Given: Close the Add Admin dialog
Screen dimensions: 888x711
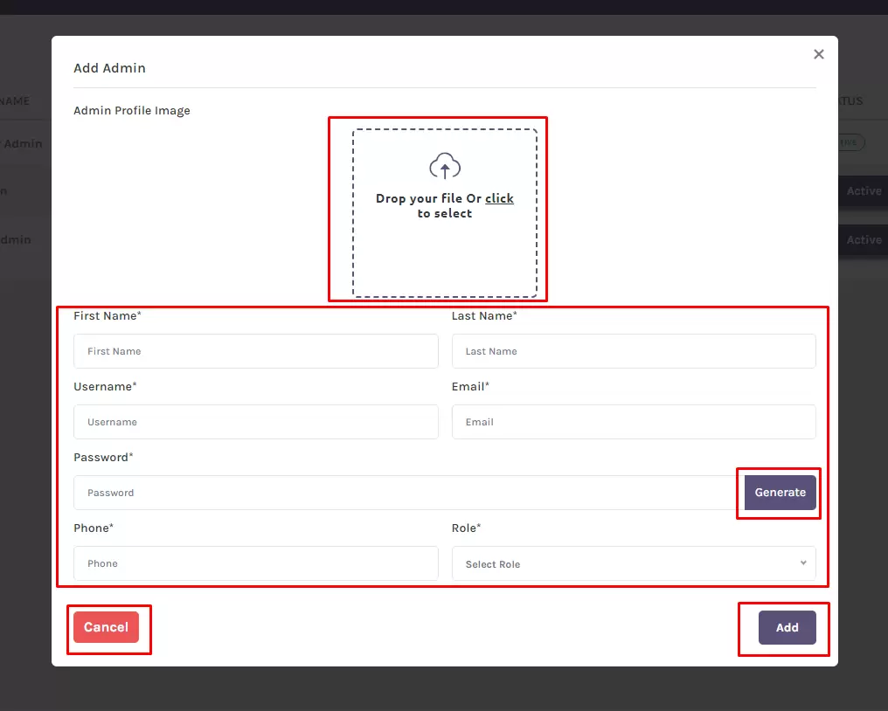Looking at the screenshot, I should point(818,54).
